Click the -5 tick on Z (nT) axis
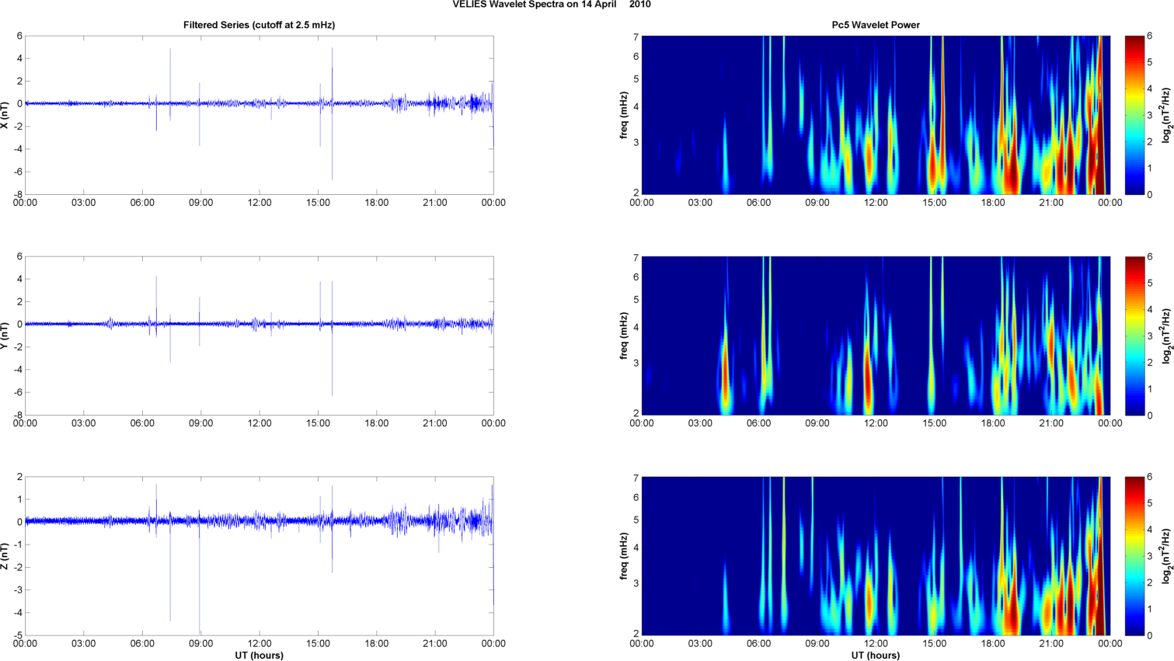Image resolution: width=1174 pixels, height=661 pixels. [18, 635]
